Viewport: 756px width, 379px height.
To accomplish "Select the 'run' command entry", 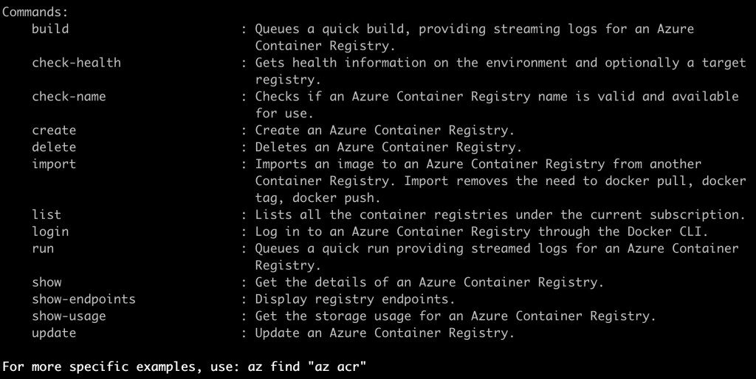I will pyautogui.click(x=43, y=248).
